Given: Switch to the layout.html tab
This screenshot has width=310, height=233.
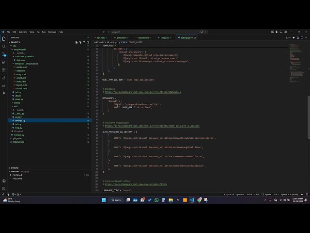Looking at the screenshot, I should coord(143,38).
